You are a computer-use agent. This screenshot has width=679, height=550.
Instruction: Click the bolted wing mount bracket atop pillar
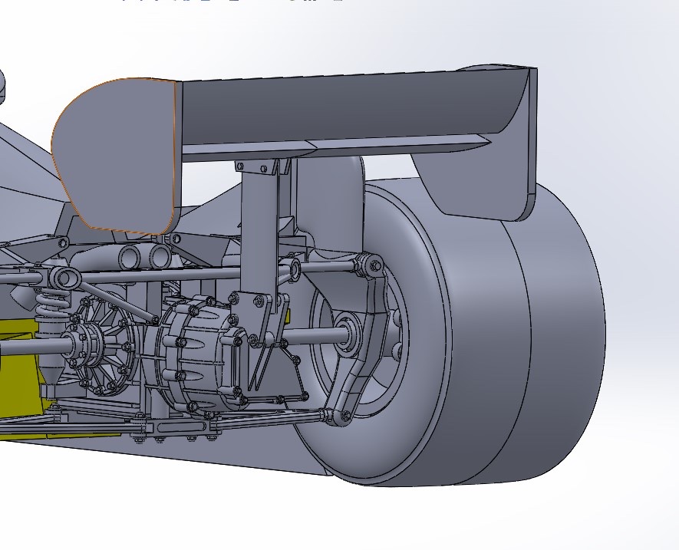pyautogui.click(x=262, y=166)
